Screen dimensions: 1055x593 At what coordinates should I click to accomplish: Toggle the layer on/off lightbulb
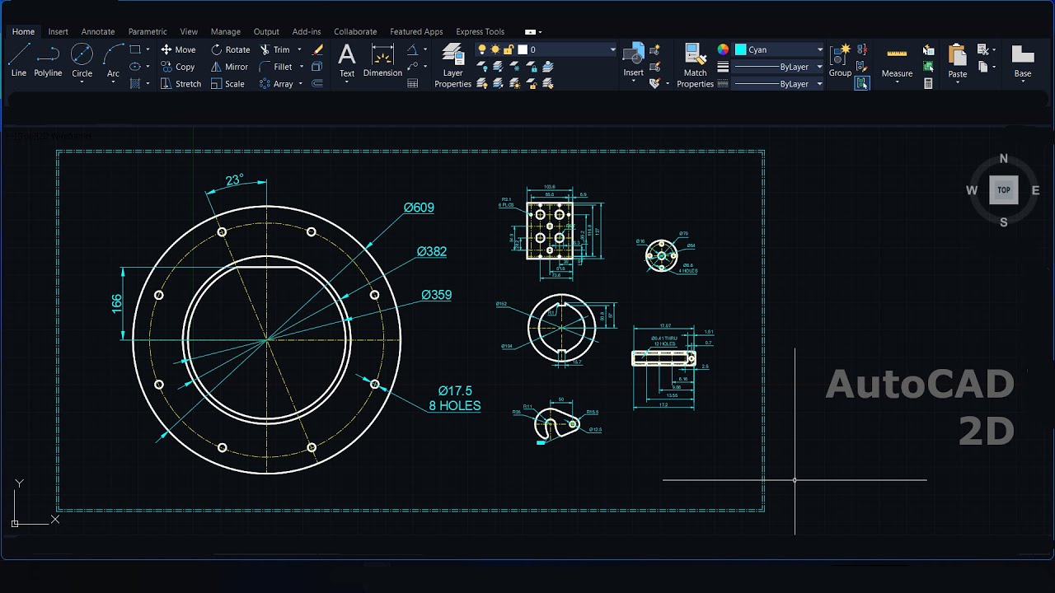482,49
